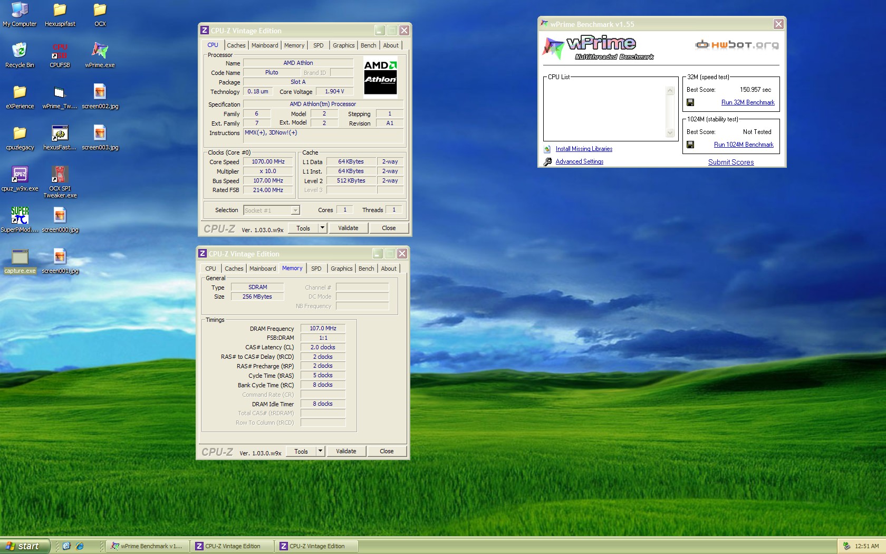Click the system tray notification icon
The height and width of the screenshot is (554, 886).
point(846,546)
